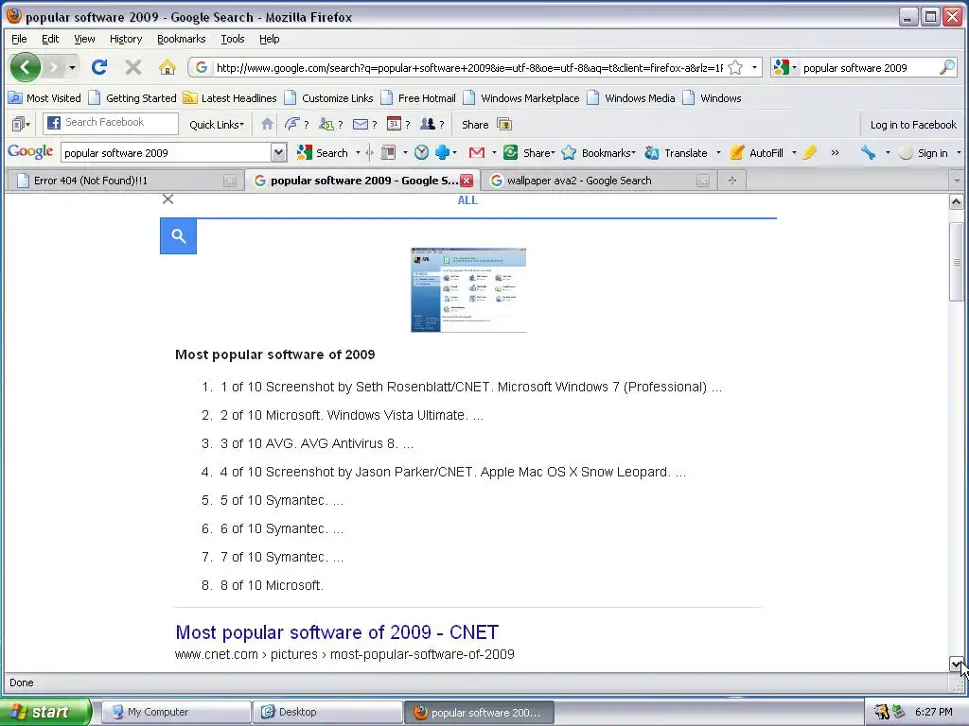The width and height of the screenshot is (969, 726).
Task: Click the blue gadget icon in Google Toolbar
Action: tap(442, 152)
